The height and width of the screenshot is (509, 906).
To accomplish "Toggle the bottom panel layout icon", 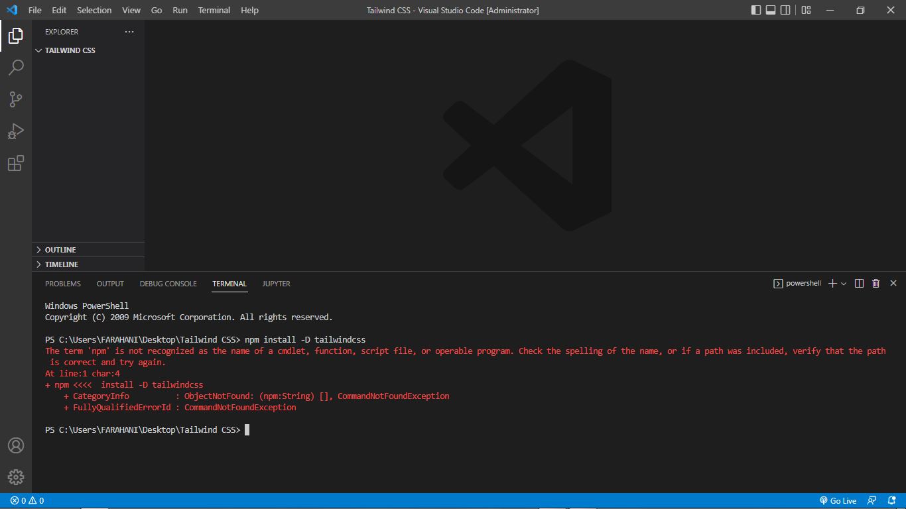I will [771, 10].
